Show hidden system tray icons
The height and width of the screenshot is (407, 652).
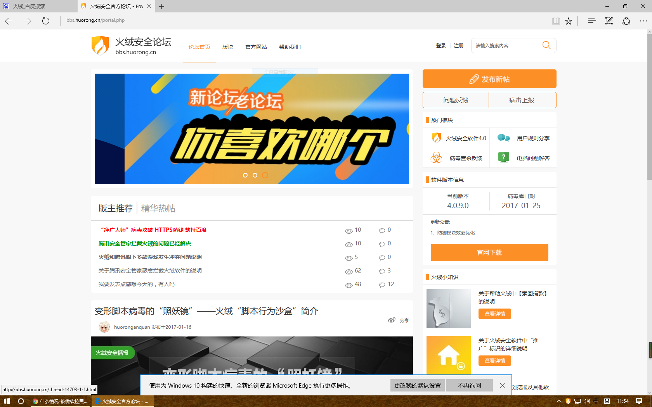558,401
